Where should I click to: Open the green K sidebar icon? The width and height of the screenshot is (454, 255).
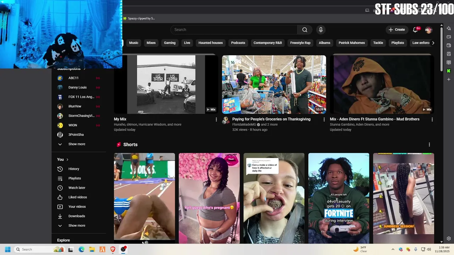click(449, 71)
